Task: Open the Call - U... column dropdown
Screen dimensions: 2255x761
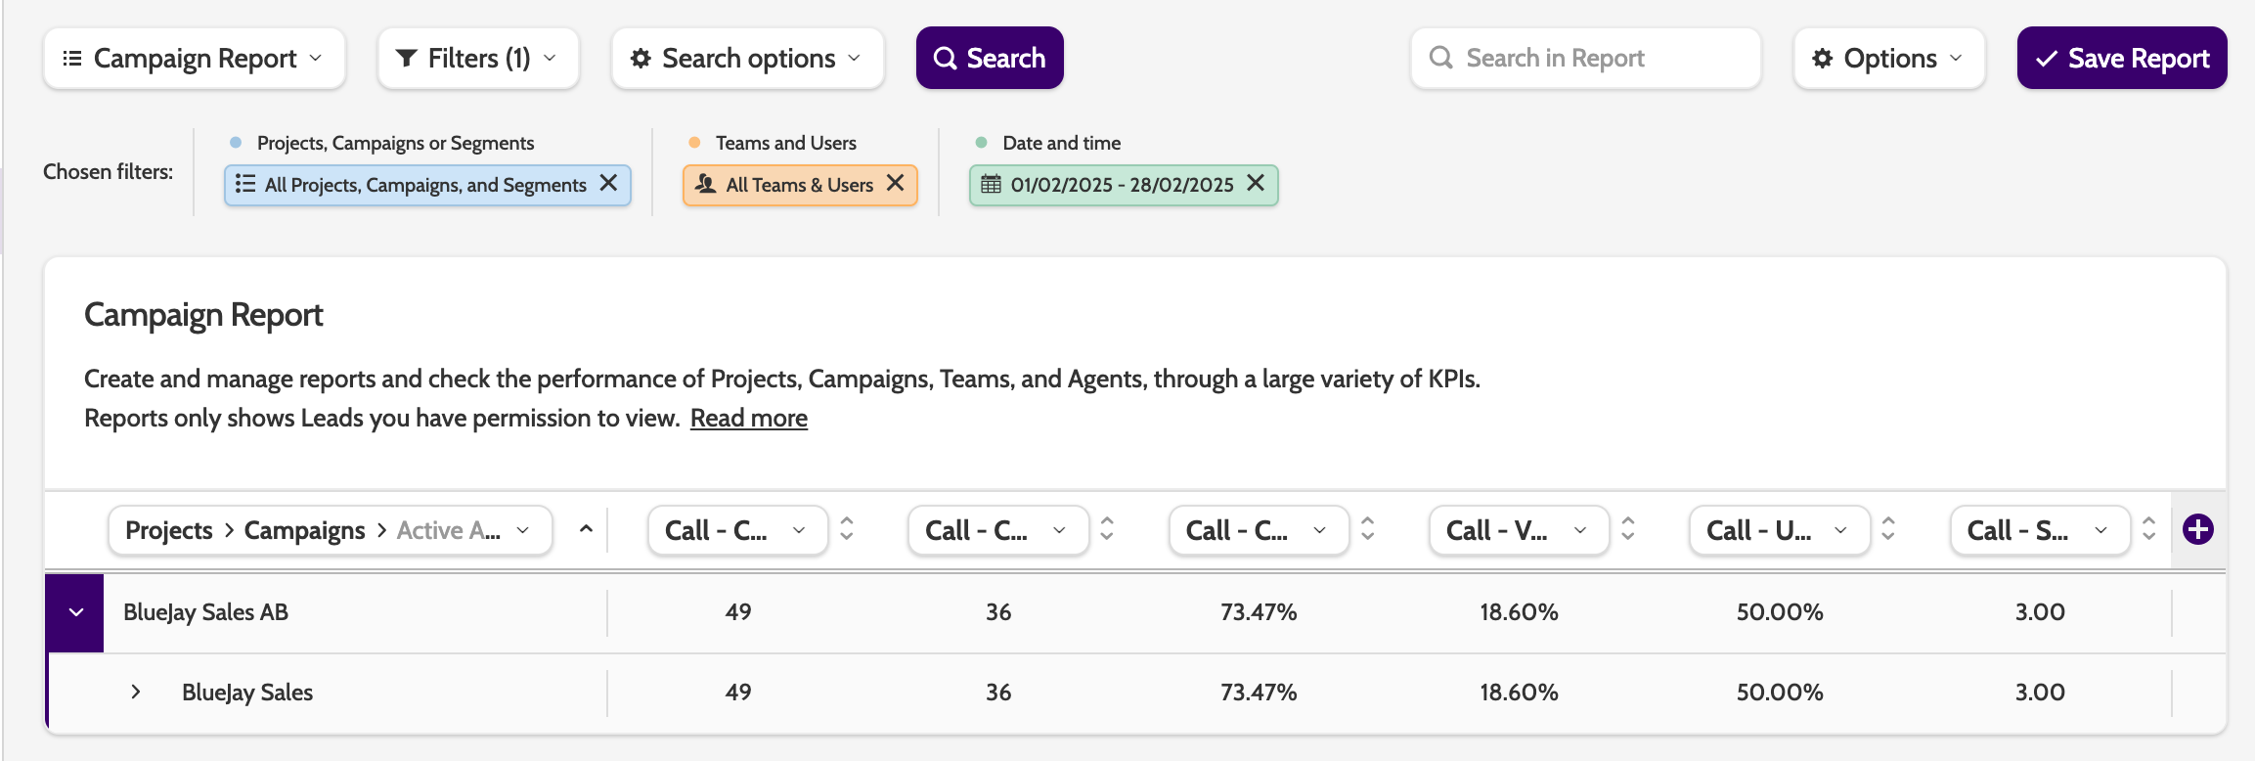Action: 1779,530
